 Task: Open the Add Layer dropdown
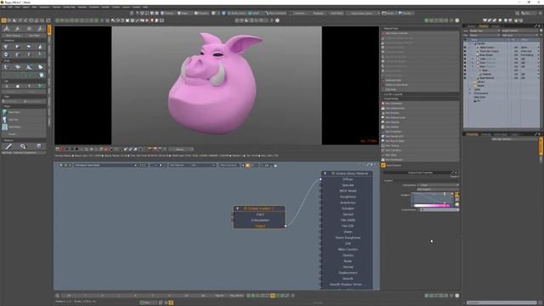click(x=519, y=35)
